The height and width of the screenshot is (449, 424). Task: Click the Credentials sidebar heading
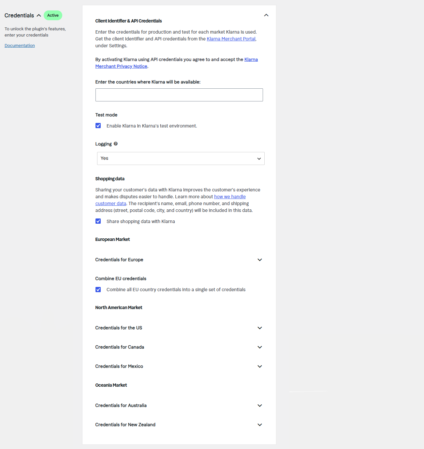[19, 15]
